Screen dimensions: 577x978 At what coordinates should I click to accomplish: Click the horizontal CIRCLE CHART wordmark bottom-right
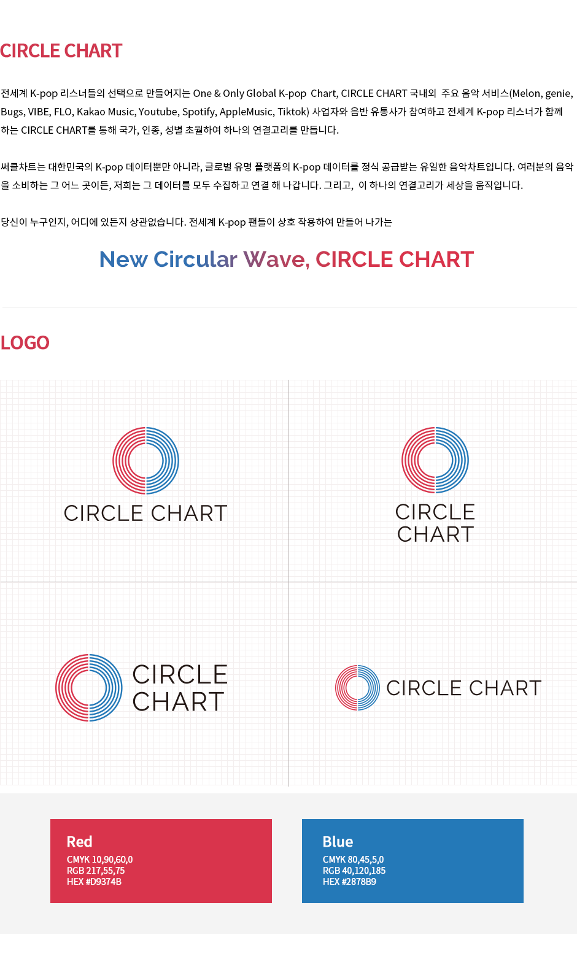click(464, 688)
